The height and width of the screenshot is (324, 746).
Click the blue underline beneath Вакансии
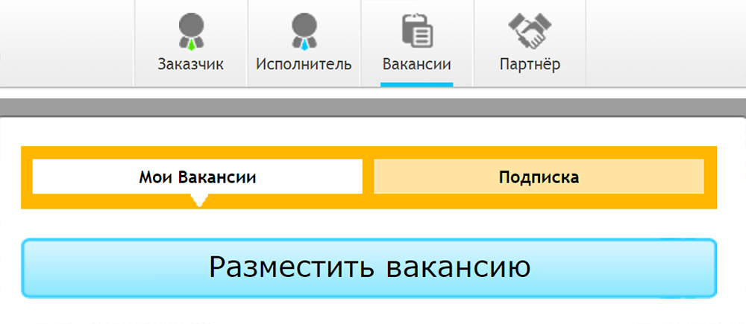point(416,84)
